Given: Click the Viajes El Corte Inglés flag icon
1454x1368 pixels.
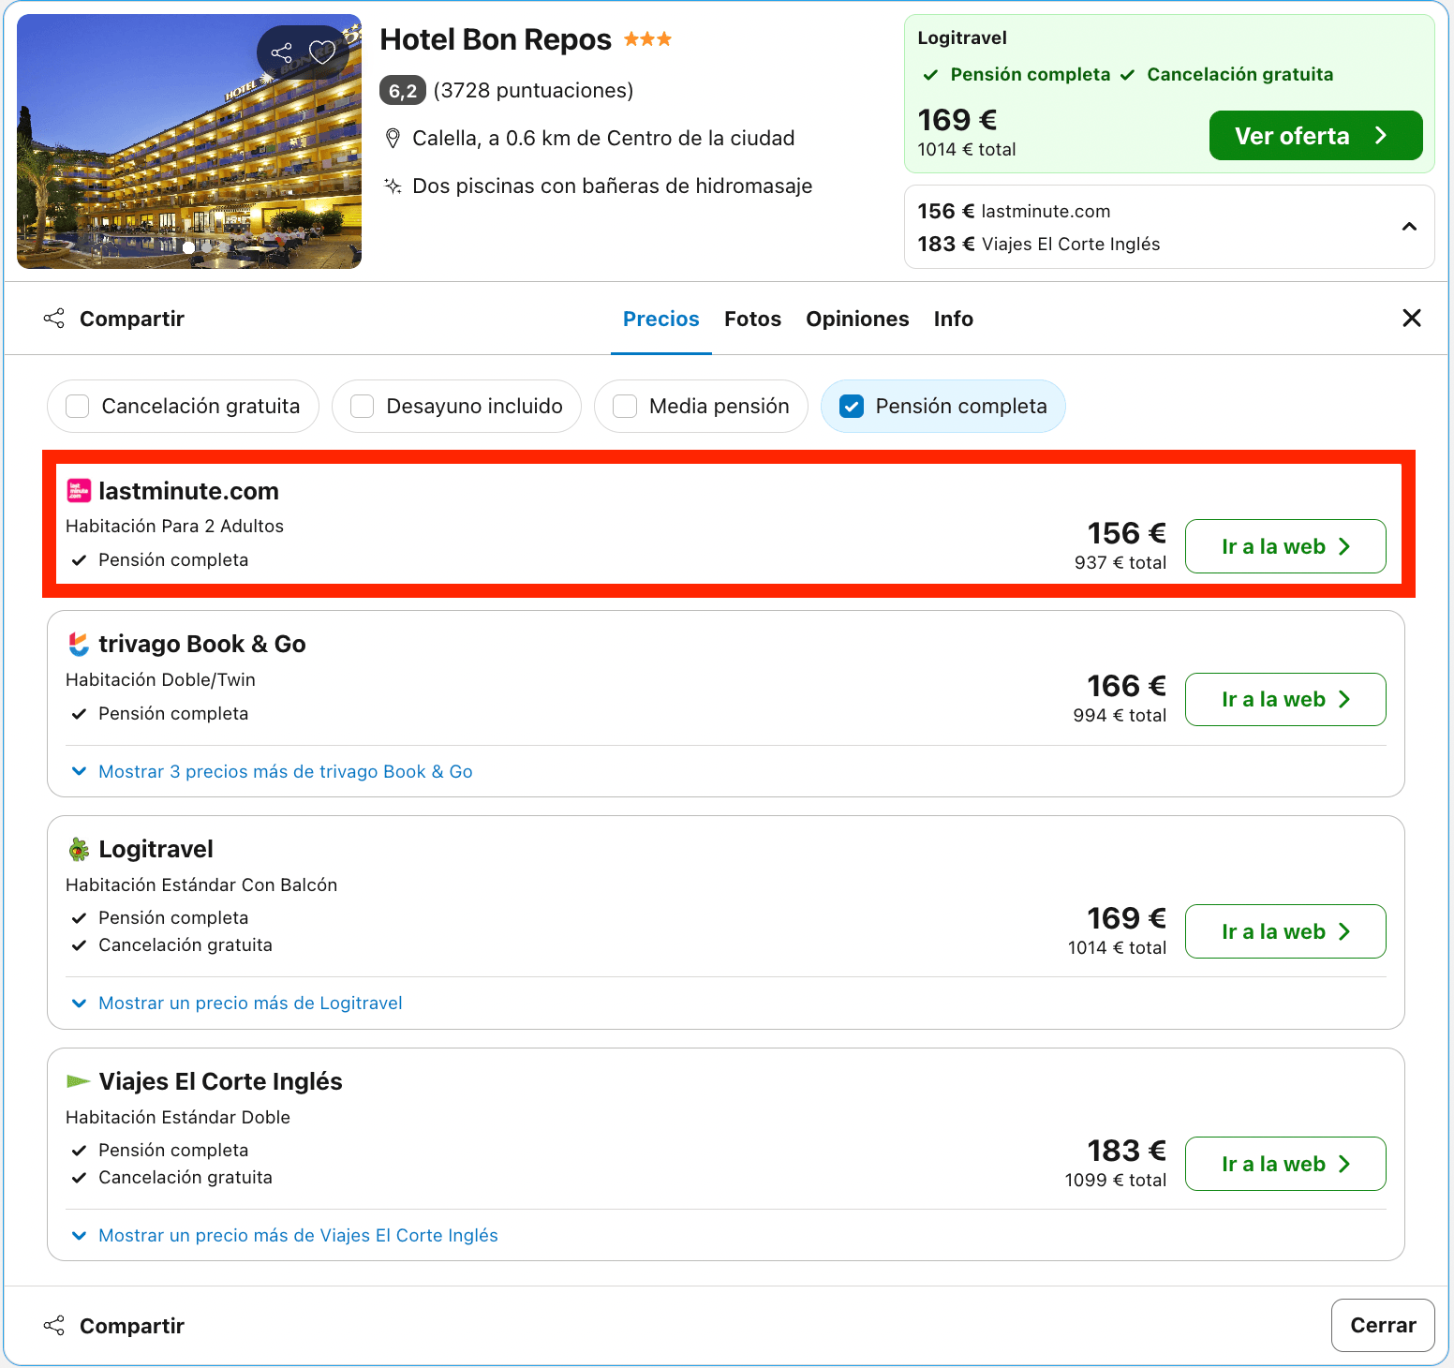Looking at the screenshot, I should click(79, 1081).
